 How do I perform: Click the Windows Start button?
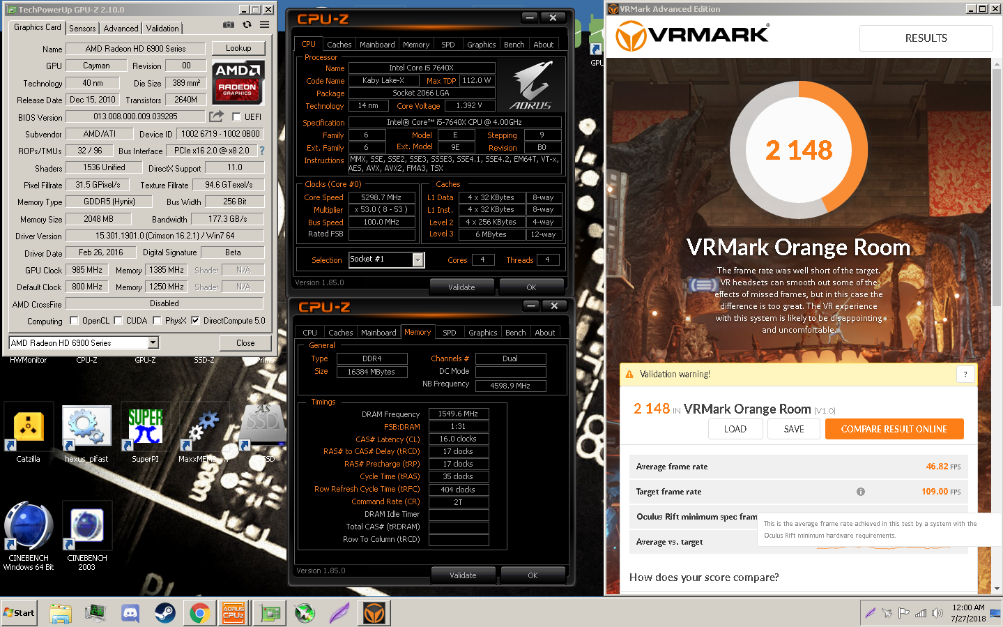tap(20, 613)
